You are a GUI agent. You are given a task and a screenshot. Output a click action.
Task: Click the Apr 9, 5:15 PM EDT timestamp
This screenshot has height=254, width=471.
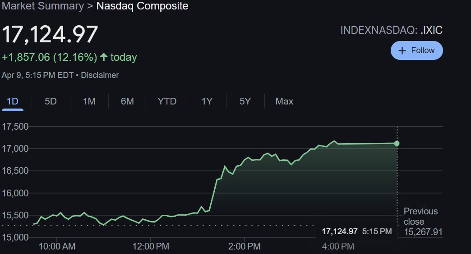coord(37,75)
